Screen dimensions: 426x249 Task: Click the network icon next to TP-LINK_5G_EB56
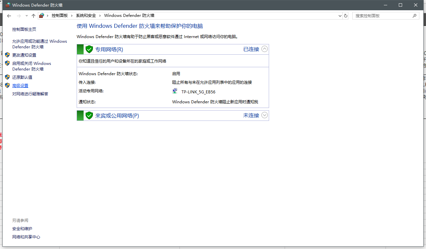coord(175,91)
